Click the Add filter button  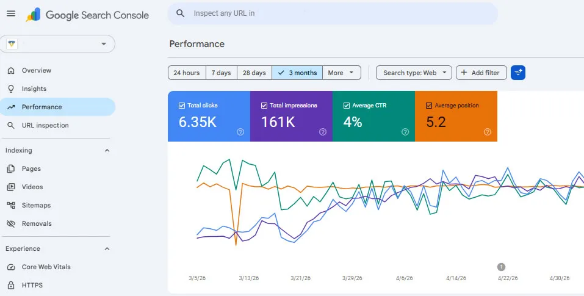(x=481, y=73)
